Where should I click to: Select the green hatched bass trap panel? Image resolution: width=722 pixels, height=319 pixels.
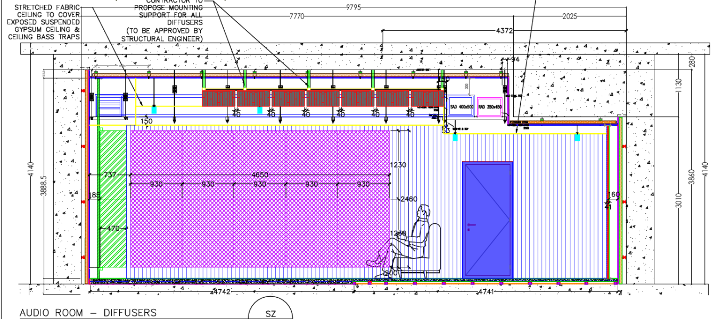click(113, 197)
